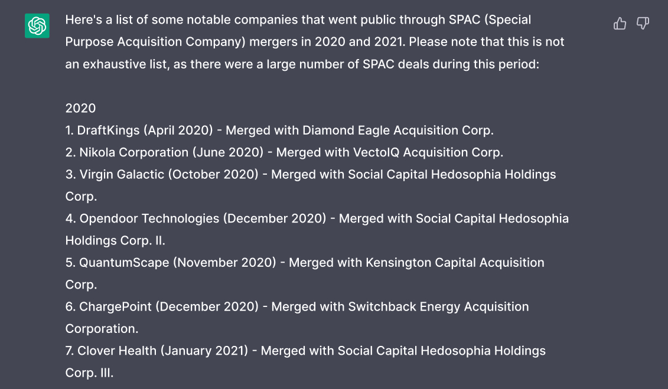
Task: Click "Kensington Capital Acquisition" text
Action: click(454, 263)
